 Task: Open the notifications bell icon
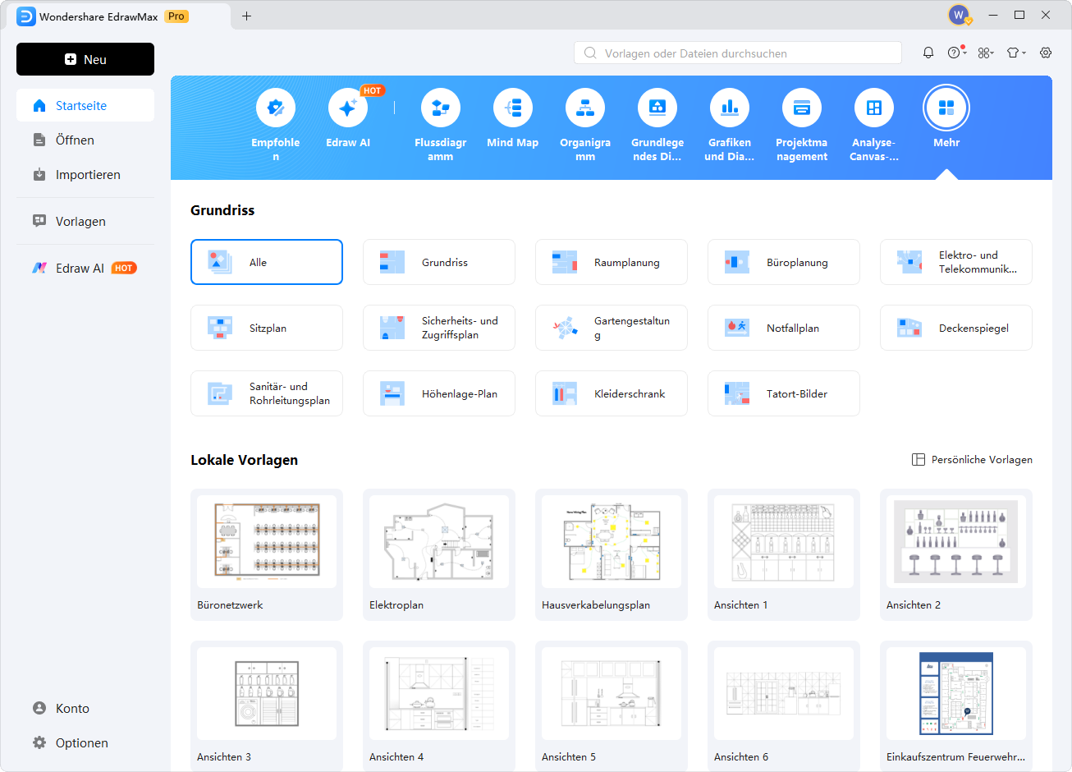928,53
